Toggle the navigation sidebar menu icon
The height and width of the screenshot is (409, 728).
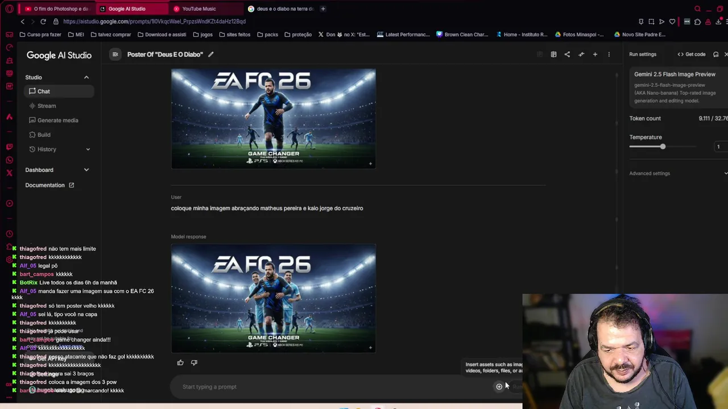tap(115, 55)
